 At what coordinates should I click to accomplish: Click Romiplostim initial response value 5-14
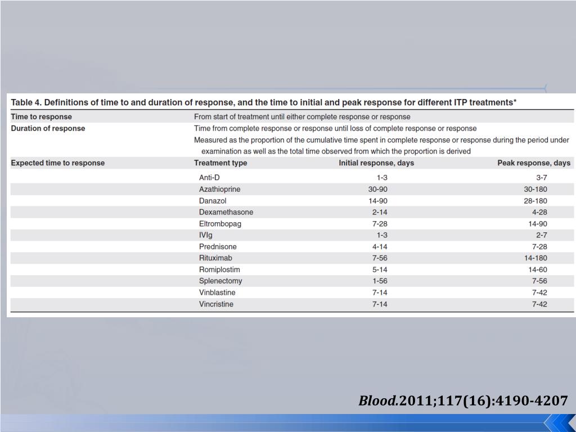[x=380, y=269]
